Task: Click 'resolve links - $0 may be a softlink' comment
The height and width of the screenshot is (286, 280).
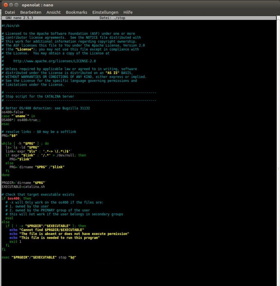Action: click(39, 132)
